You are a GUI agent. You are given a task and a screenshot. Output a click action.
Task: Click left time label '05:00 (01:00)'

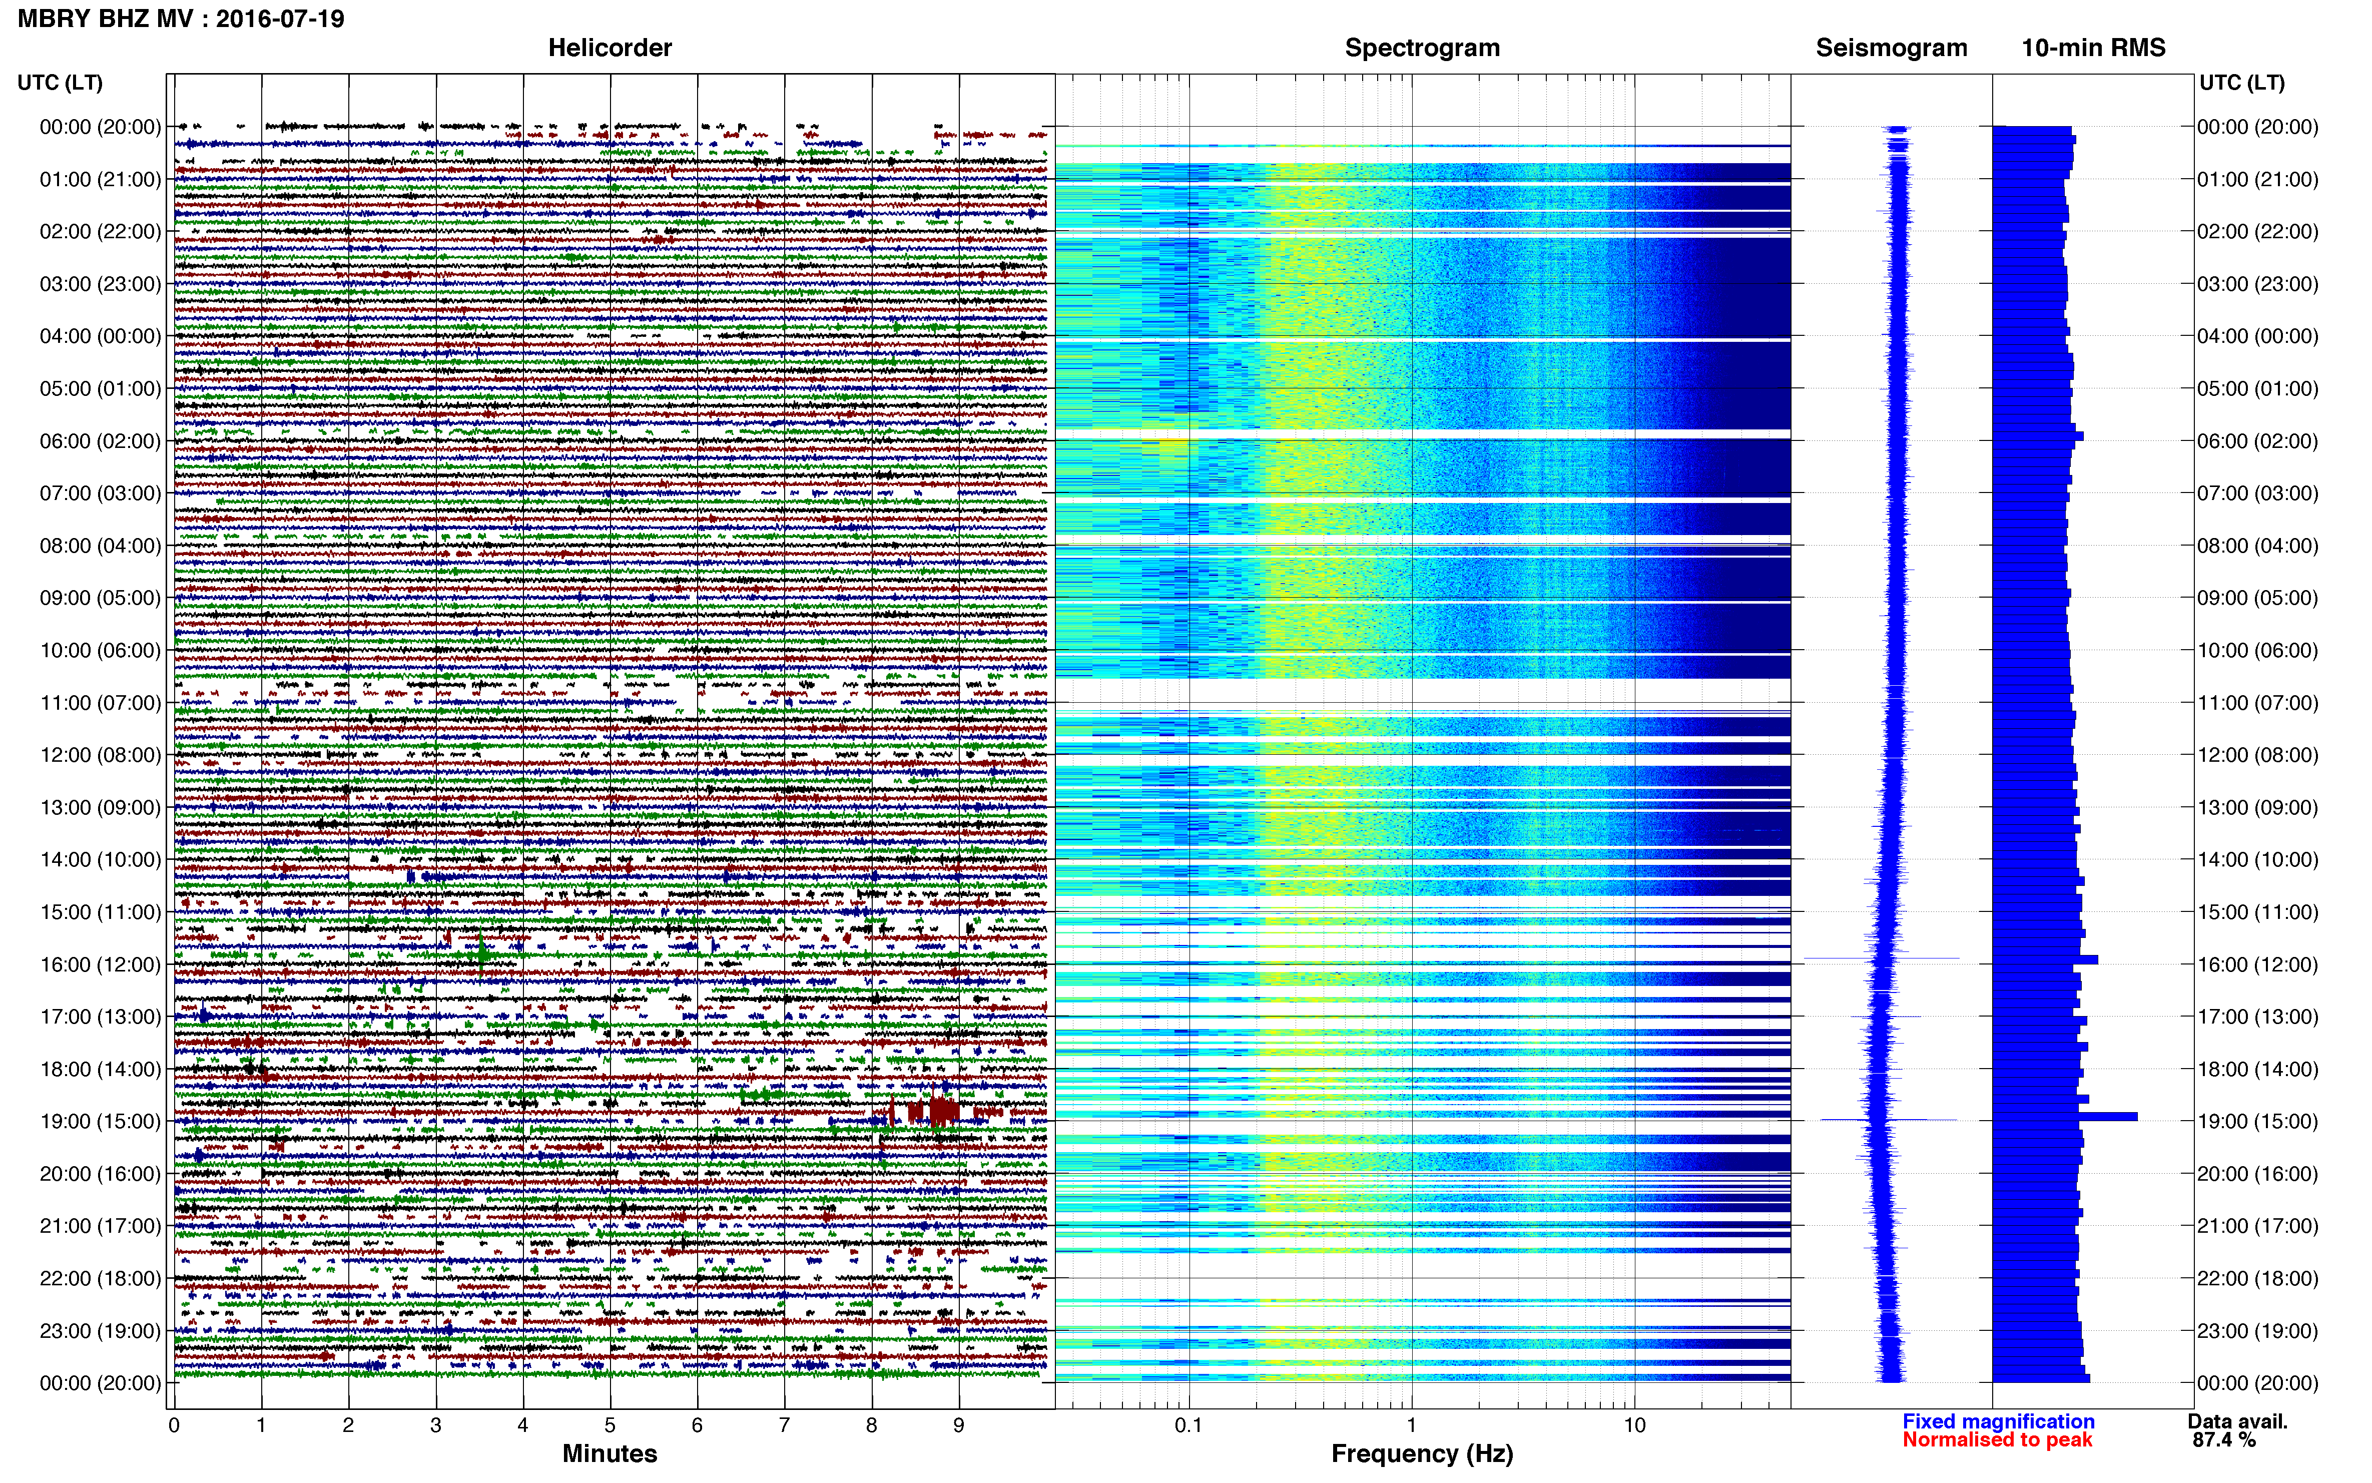click(100, 388)
